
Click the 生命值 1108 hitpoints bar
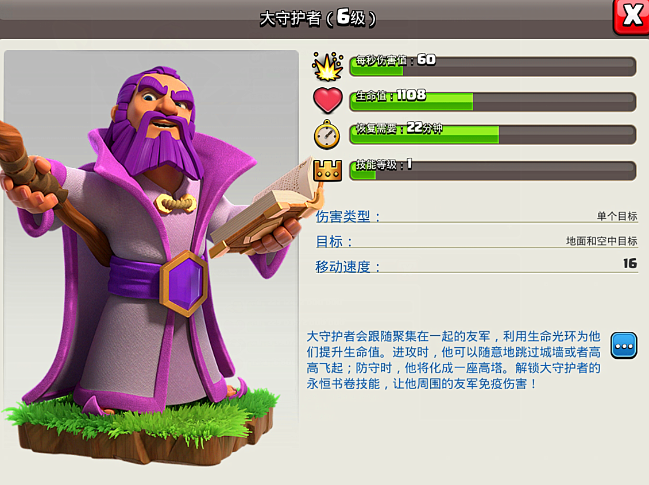(493, 102)
